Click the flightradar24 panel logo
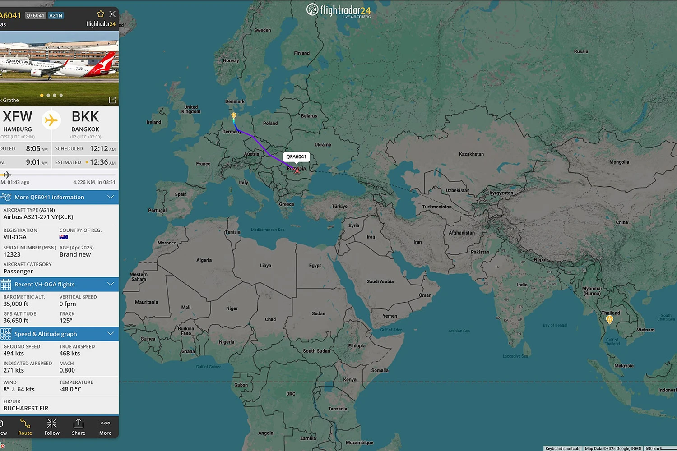Screen dimensions: 677x451 click(x=101, y=24)
